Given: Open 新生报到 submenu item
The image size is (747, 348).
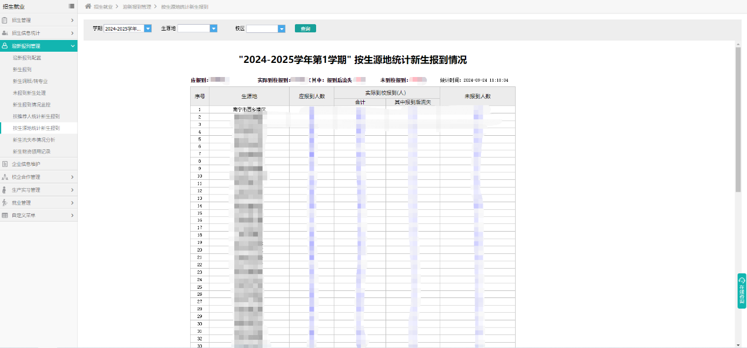Looking at the screenshot, I should tap(22, 69).
